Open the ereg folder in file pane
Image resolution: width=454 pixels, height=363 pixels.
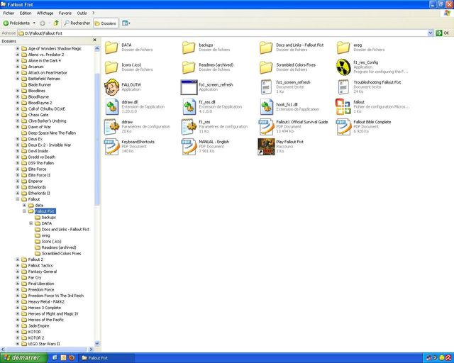(x=343, y=48)
